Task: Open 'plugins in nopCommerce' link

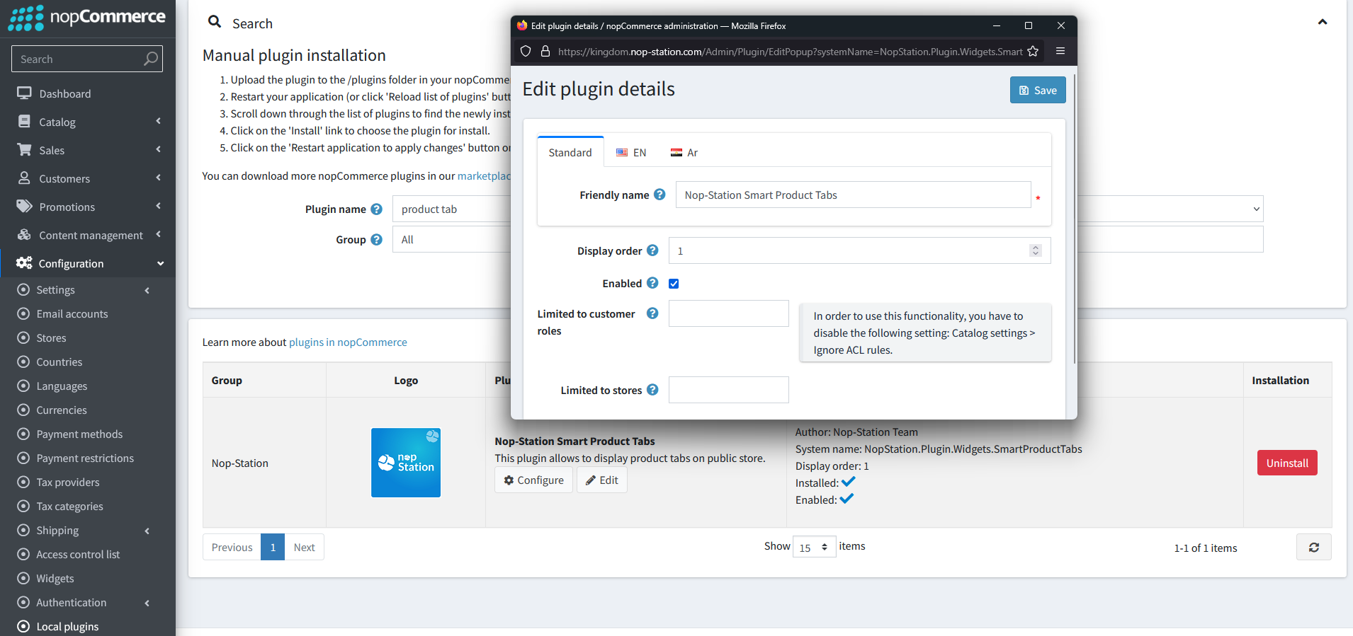Action: tap(348, 342)
